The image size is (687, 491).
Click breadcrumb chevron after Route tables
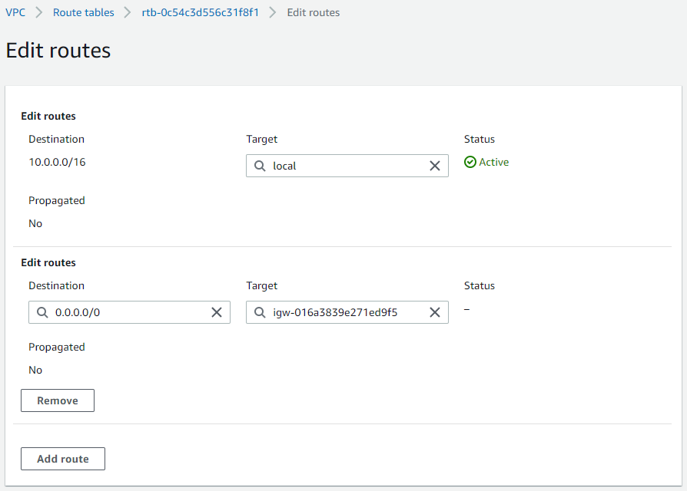pos(128,12)
